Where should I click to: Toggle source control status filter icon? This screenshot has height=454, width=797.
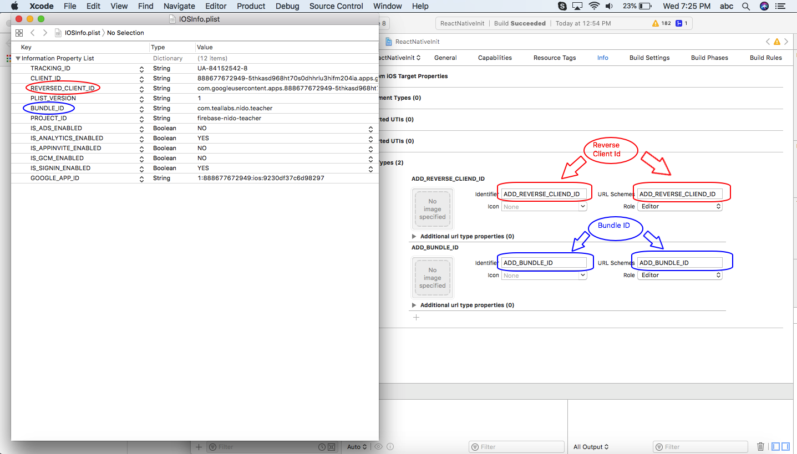[x=332, y=447]
